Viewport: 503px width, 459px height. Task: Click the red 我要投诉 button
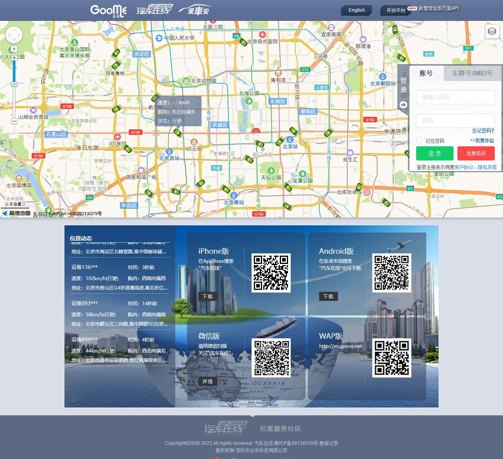point(476,153)
